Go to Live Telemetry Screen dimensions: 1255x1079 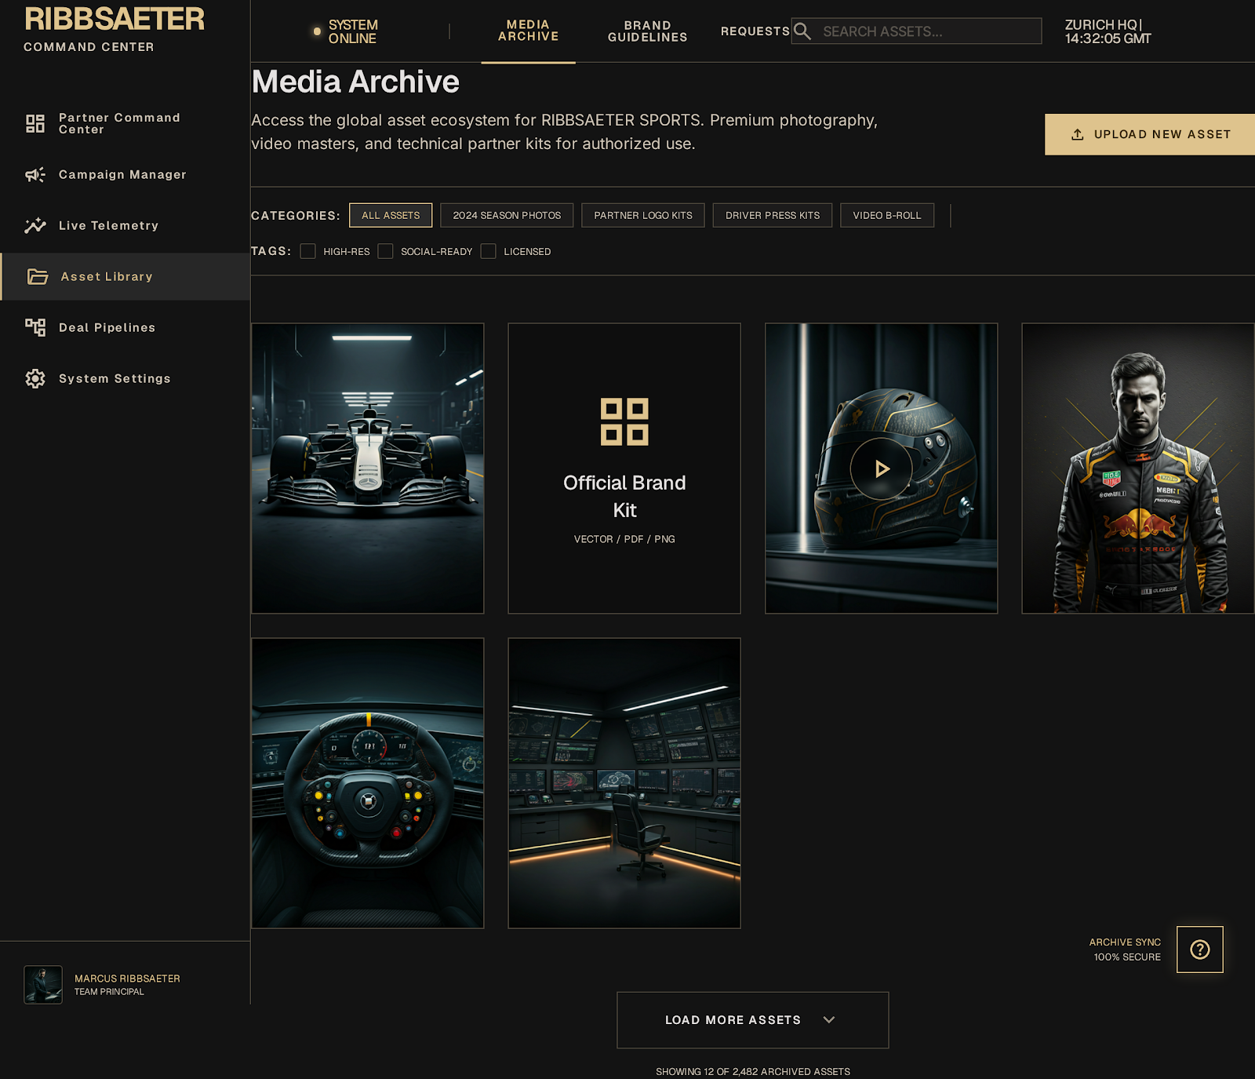pyautogui.click(x=125, y=225)
